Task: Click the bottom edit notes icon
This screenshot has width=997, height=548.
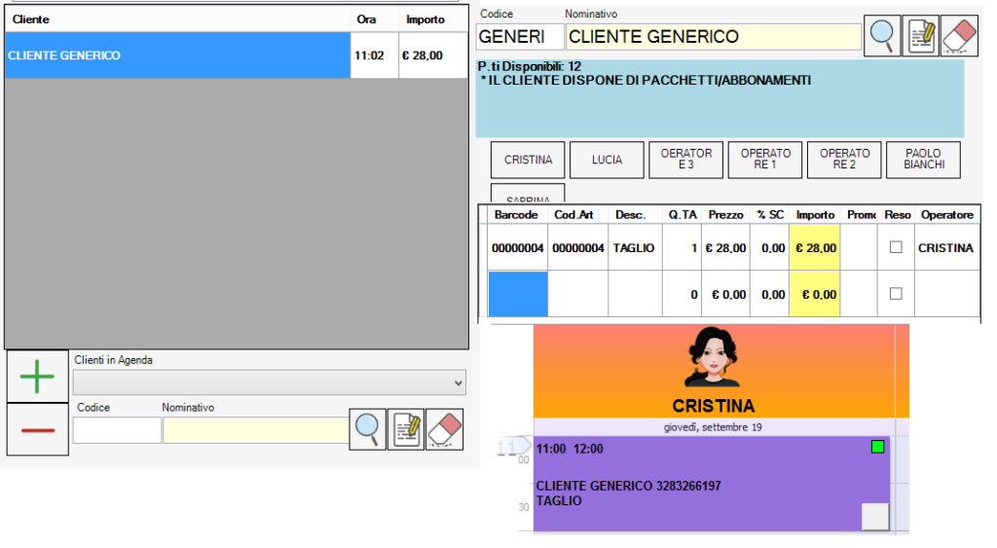Action: pyautogui.click(x=406, y=429)
